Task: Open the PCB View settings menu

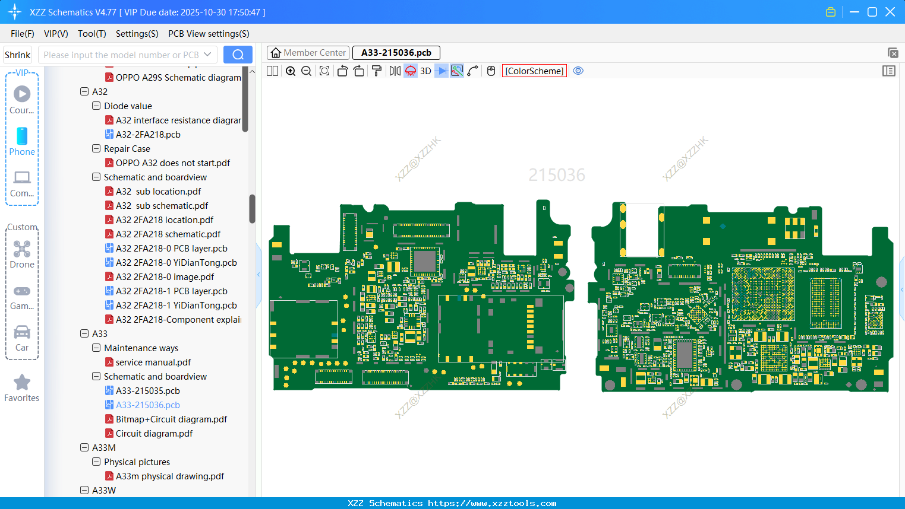Action: pos(209,34)
